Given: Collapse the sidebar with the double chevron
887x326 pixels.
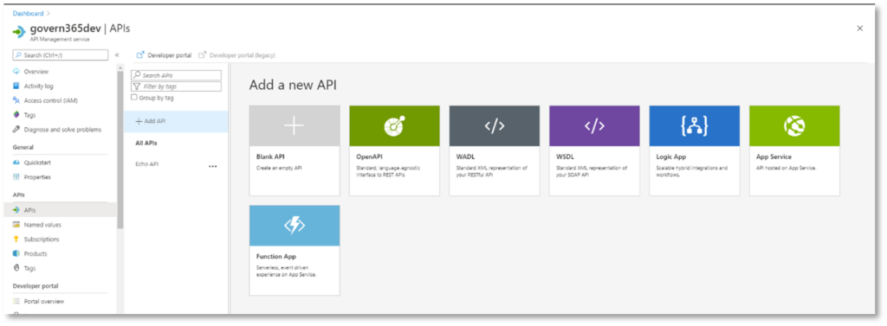Looking at the screenshot, I should 117,55.
